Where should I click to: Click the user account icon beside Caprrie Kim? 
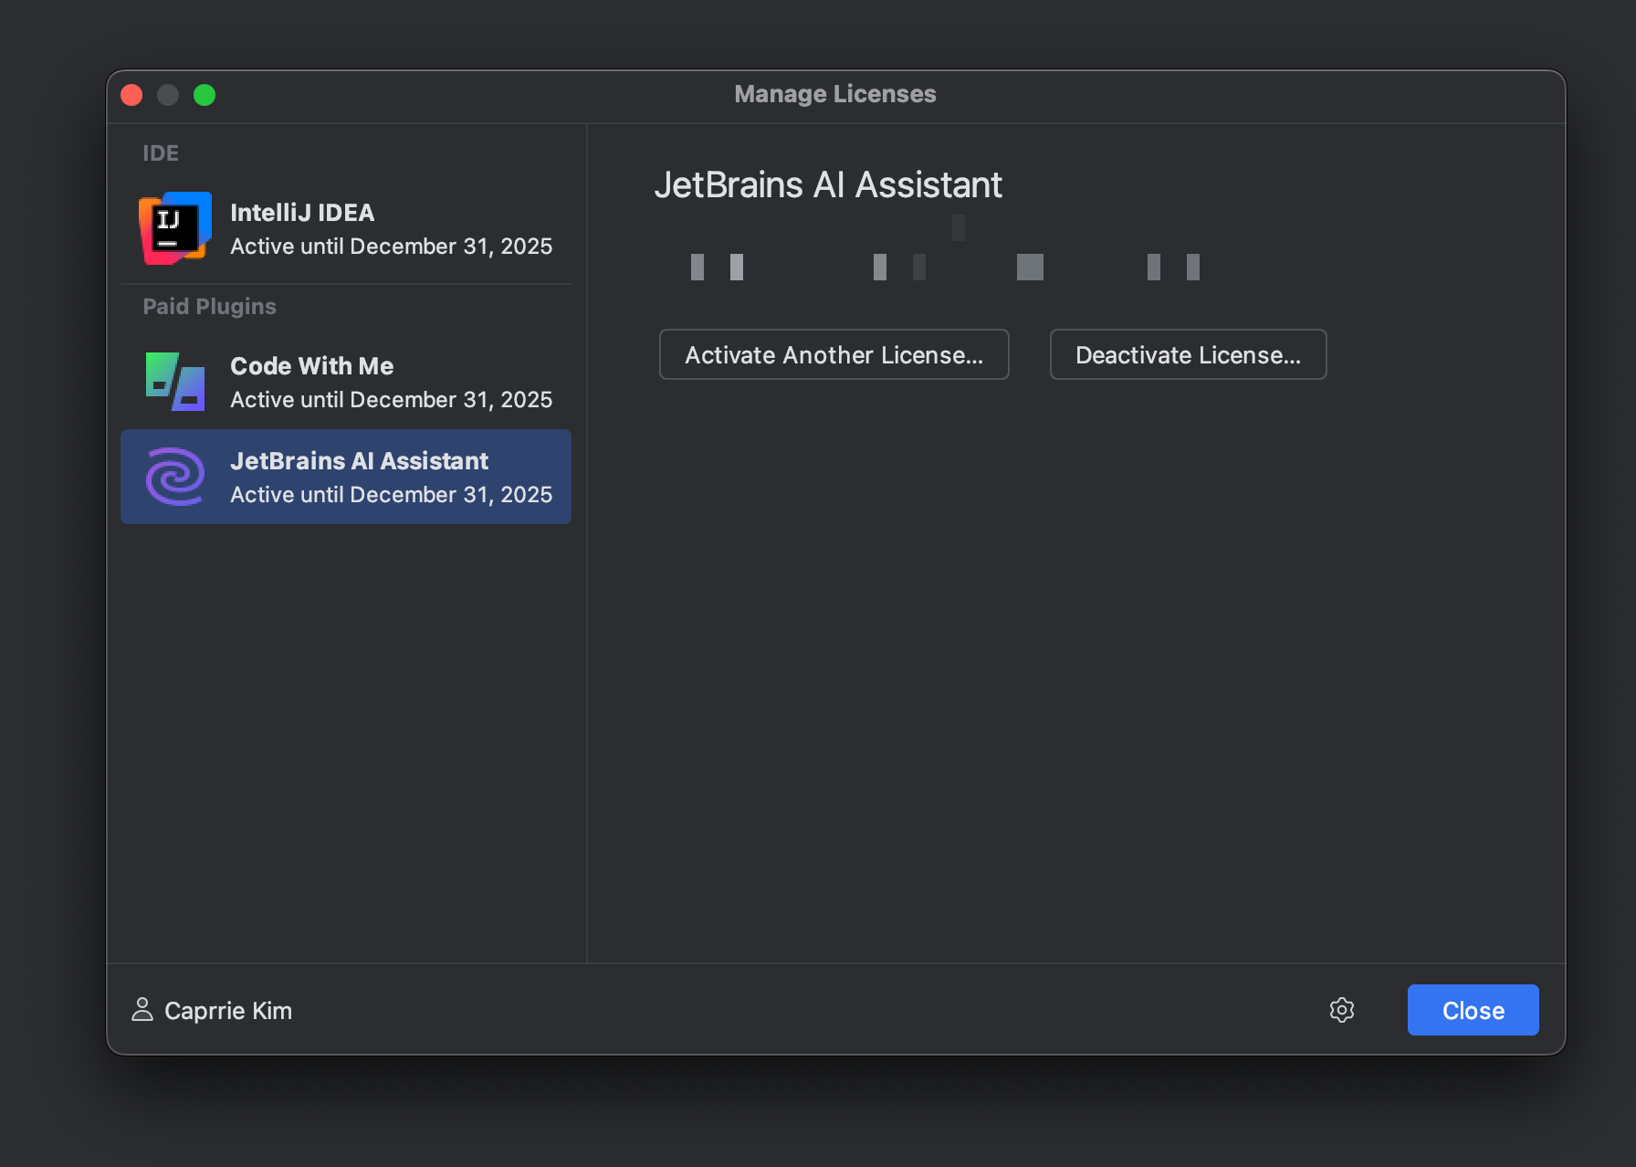pyautogui.click(x=142, y=1010)
